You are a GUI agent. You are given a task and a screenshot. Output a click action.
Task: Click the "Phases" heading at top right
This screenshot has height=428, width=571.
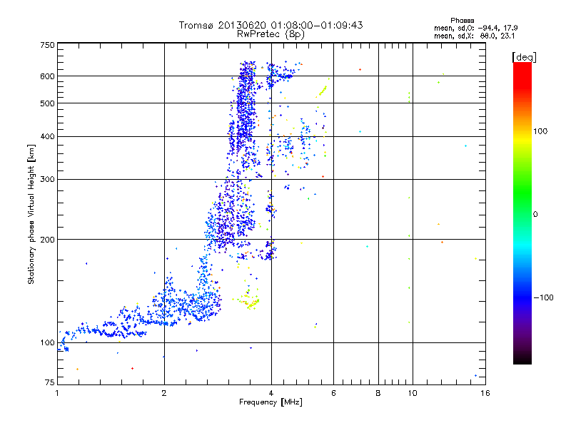462,21
